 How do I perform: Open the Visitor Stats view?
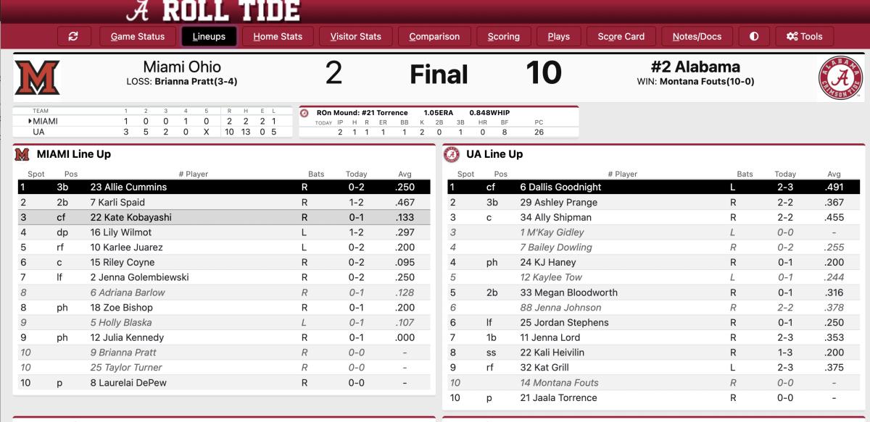point(355,36)
